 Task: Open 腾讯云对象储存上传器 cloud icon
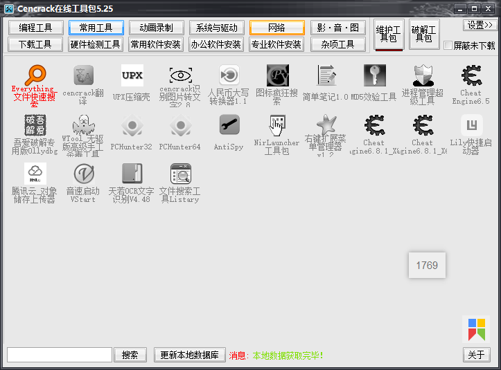point(35,174)
